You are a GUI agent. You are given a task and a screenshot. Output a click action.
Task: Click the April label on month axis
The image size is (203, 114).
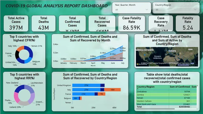[x=93, y=63]
